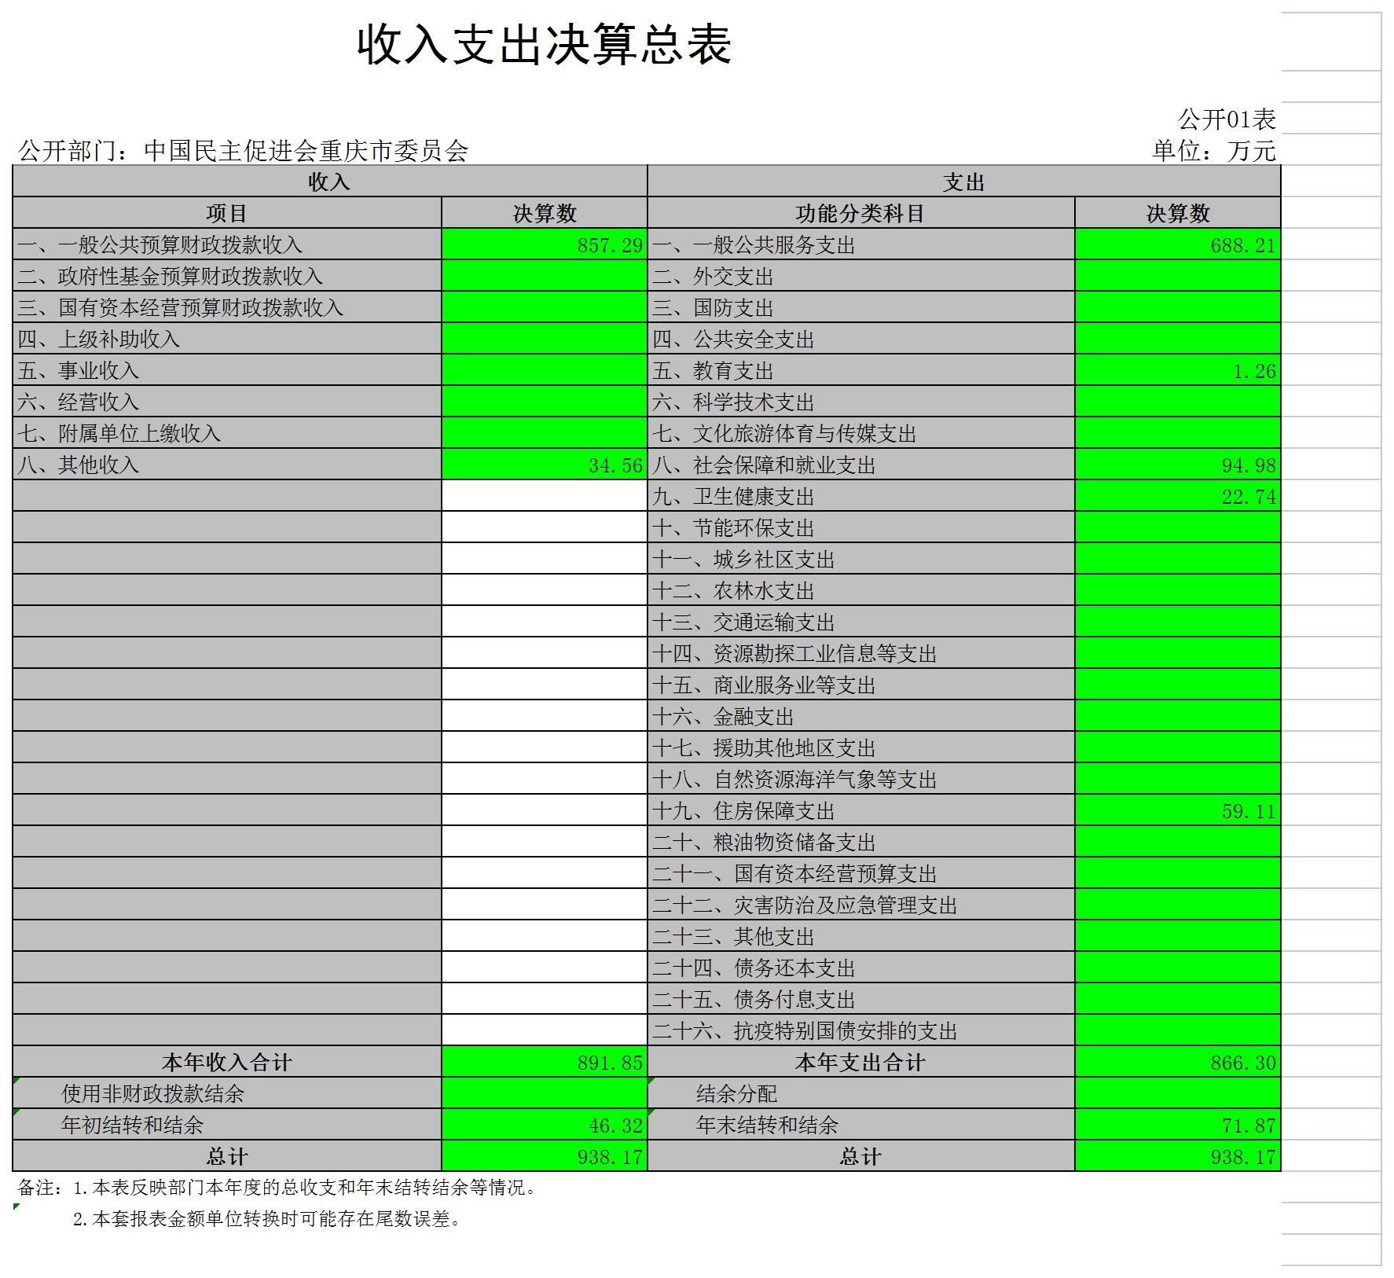
Task: Click the title 收入支出决算总表
Action: tap(545, 45)
